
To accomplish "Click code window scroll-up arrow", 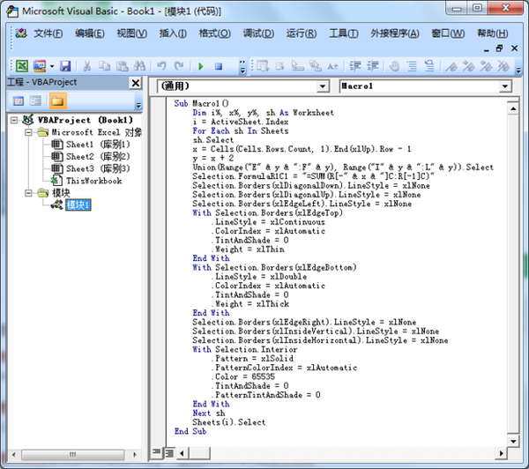I will tap(513, 108).
